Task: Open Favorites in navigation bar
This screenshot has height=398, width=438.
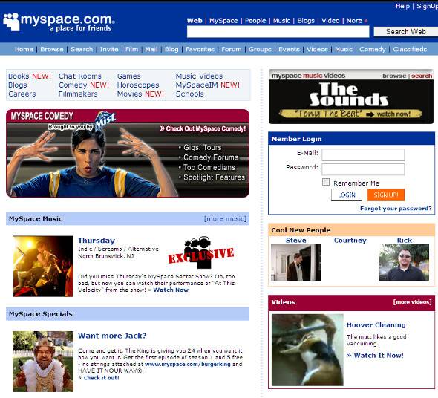Action: 200,49
